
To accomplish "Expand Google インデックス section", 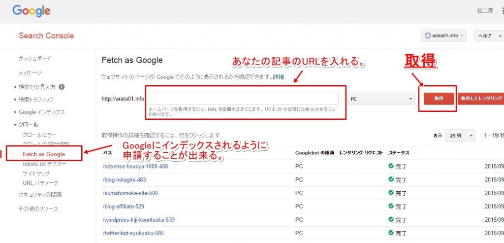I will point(41,112).
